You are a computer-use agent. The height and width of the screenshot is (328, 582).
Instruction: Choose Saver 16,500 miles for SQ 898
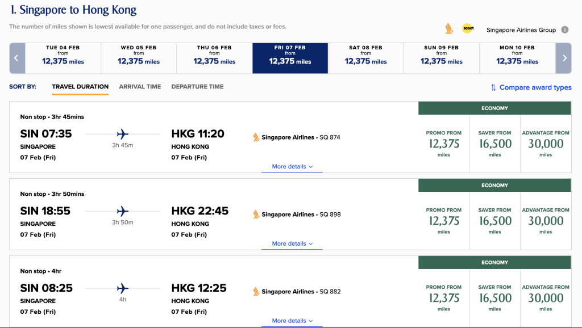click(x=495, y=221)
